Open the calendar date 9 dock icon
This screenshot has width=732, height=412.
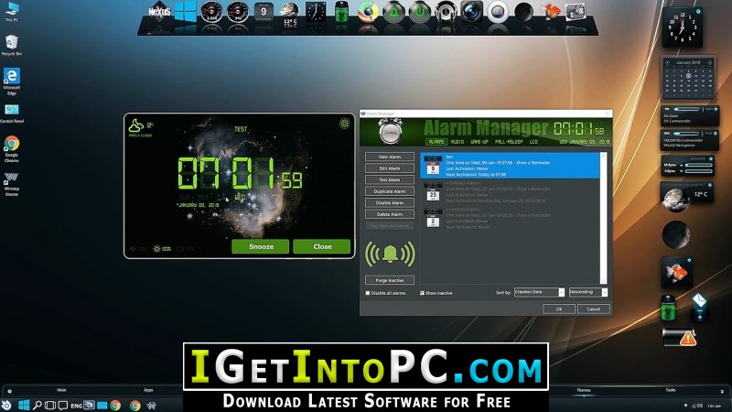(264, 12)
